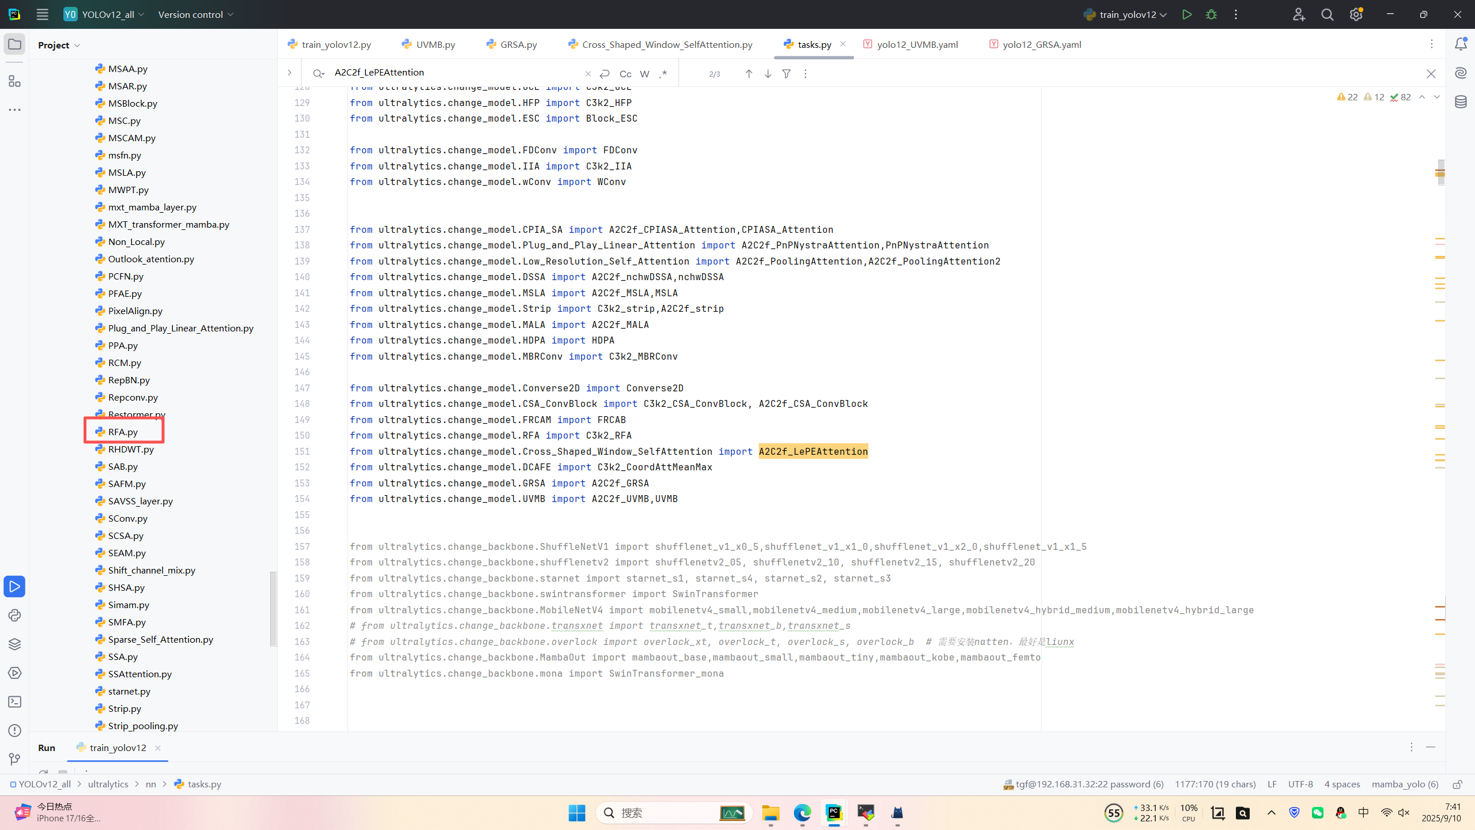Jump to the next search occurrence
Viewport: 1475px width, 830px height.
pos(767,74)
